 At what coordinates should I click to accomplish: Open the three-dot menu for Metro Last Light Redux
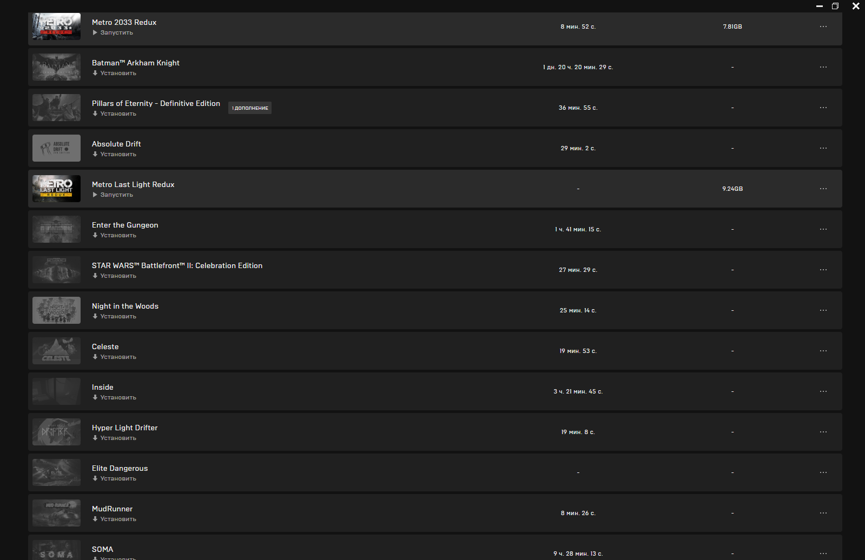(823, 189)
